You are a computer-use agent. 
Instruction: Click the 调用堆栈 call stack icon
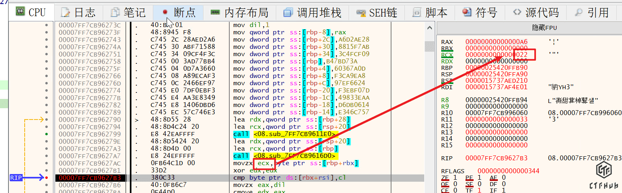click(288, 13)
